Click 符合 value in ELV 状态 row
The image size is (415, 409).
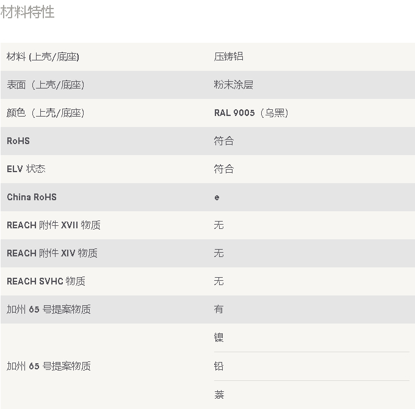pyautogui.click(x=223, y=169)
